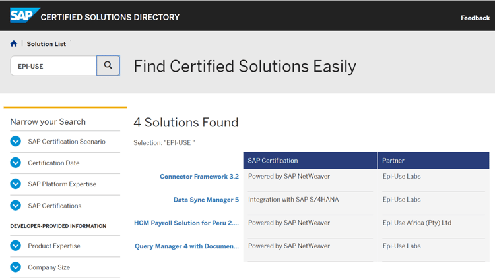Click Integration with SAP S/4HANA cell
The width and height of the screenshot is (495, 278).
(293, 200)
